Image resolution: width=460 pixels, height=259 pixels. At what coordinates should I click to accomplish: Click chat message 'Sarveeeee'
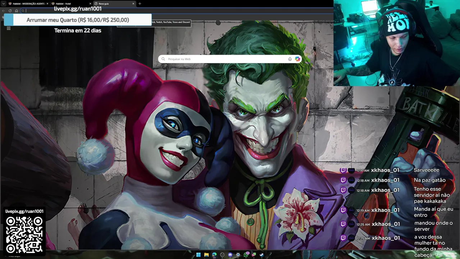(426, 170)
